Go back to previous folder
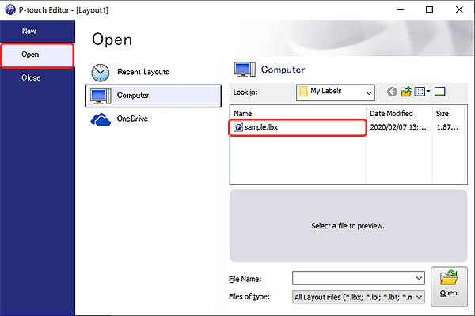Screen dimensions: 475x316 tap(392, 92)
